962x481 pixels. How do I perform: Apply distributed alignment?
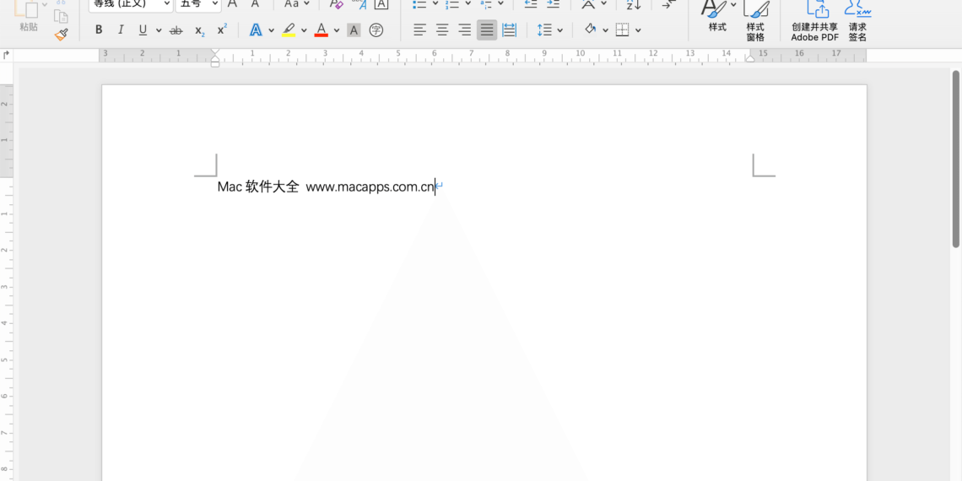[509, 30]
